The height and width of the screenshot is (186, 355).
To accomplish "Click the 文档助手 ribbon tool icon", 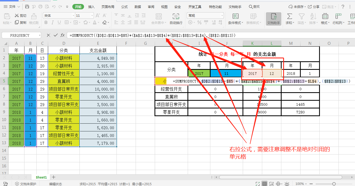I will click(x=273, y=17).
